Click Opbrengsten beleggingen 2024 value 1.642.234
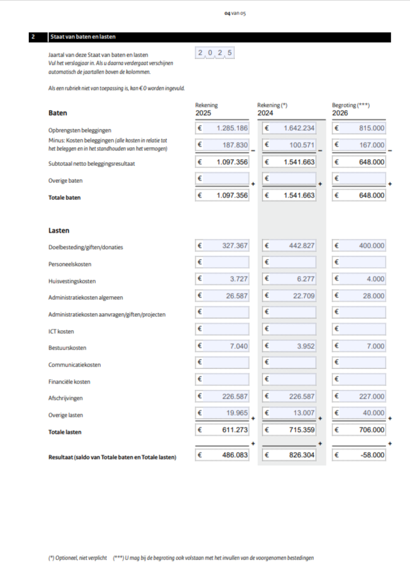 [289, 128]
